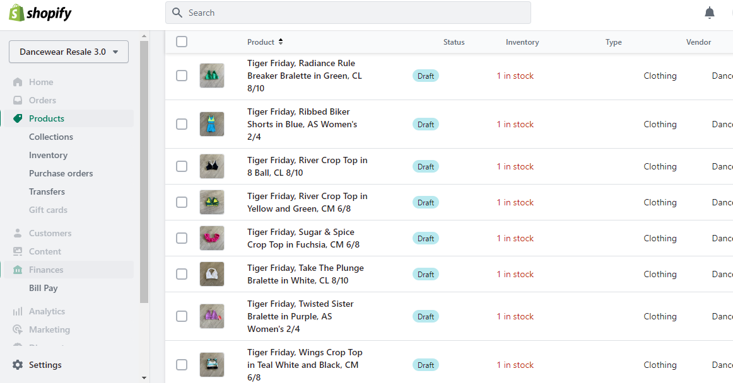This screenshot has width=733, height=383.
Task: Open Orders via its inbox icon
Action: click(x=18, y=100)
